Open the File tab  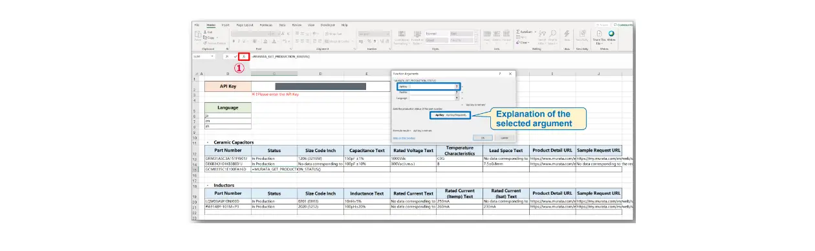(196, 25)
